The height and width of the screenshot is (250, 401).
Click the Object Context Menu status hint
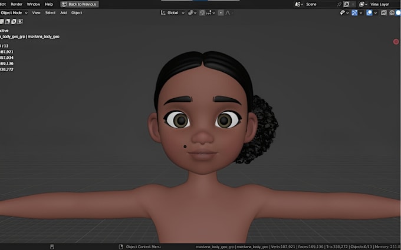pyautogui.click(x=143, y=246)
